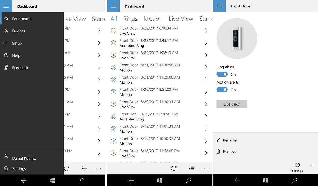The image size is (318, 186).
Task: Click the Ring doorbell thumbnail image
Action: coord(236,38)
